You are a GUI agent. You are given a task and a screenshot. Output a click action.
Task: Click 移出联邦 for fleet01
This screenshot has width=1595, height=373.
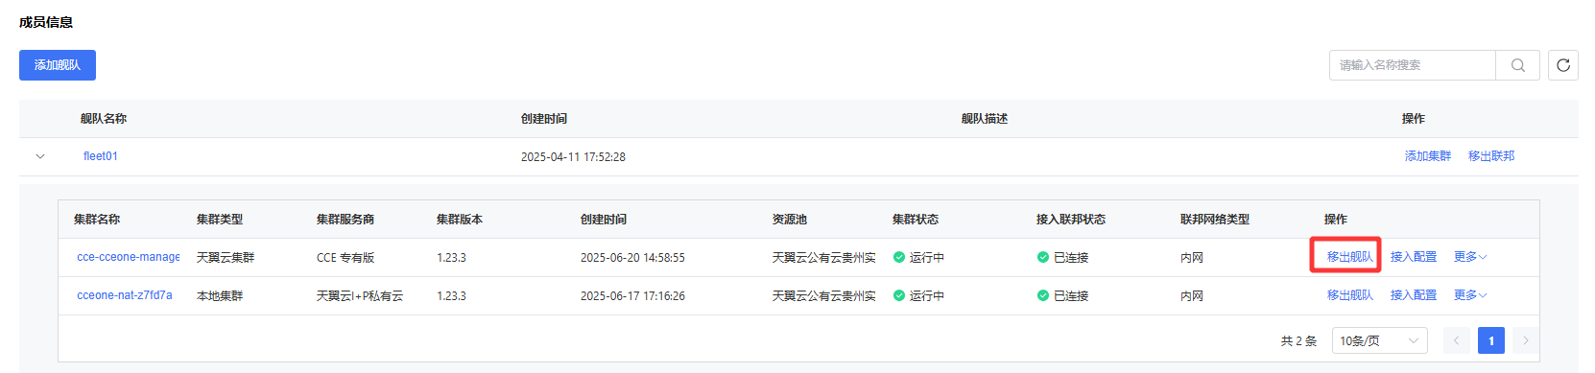(x=1491, y=156)
